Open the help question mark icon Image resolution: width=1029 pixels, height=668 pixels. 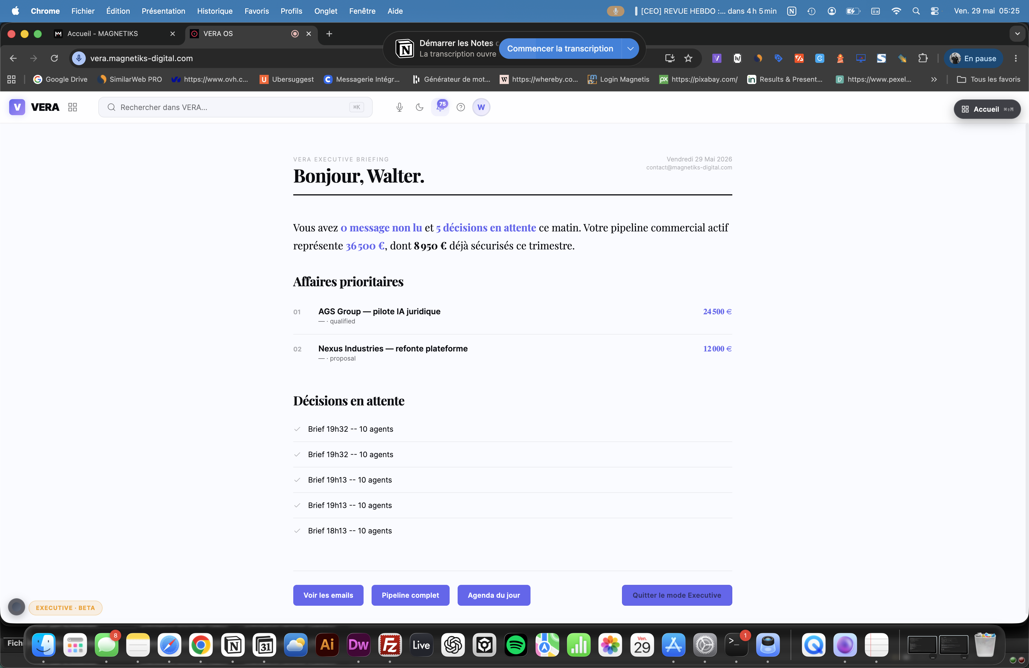pyautogui.click(x=461, y=107)
